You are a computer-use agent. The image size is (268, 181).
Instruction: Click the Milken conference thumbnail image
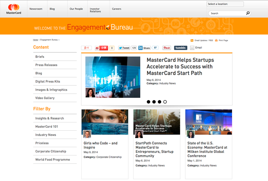click(x=209, y=122)
